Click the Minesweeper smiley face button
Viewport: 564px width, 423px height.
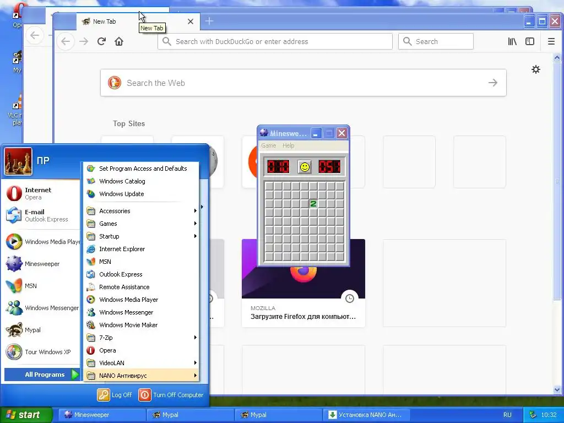coord(305,167)
